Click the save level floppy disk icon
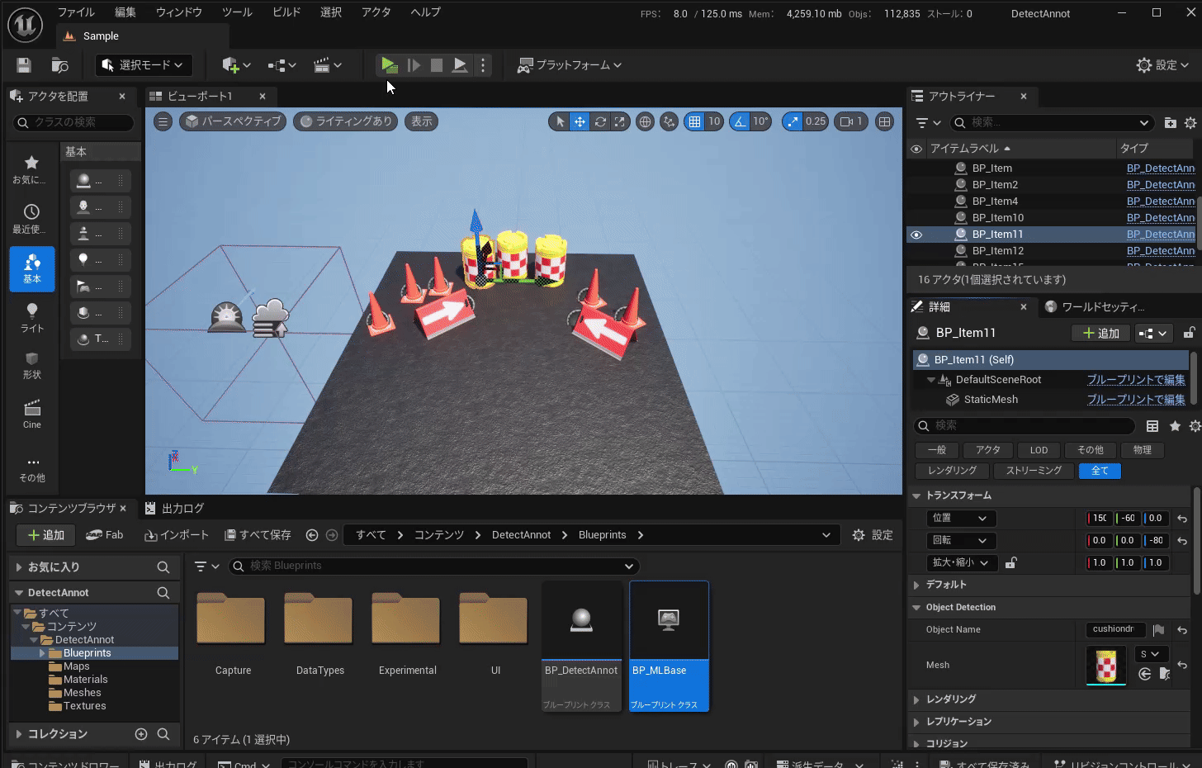 (x=24, y=65)
